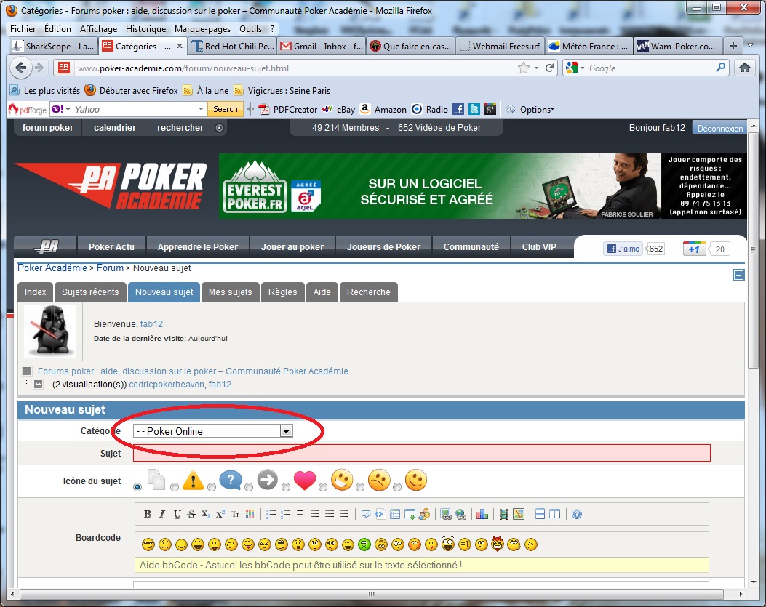Open the fab12 profile link in Bienvenue
The width and height of the screenshot is (766, 607).
click(151, 323)
